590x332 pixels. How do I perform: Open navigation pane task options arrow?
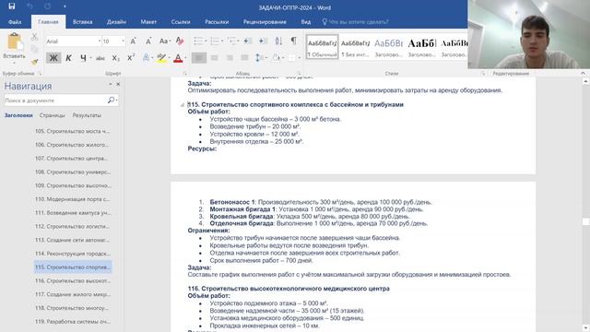111,84
